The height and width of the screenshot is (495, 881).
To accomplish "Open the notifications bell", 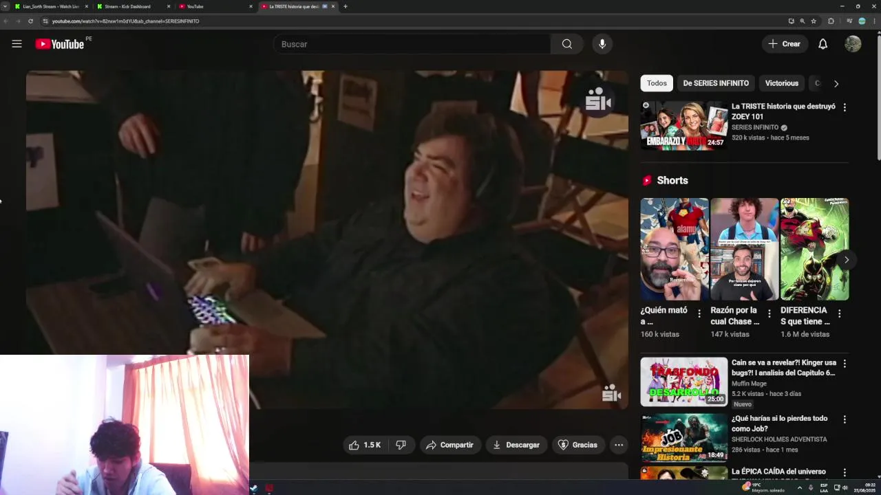I will coord(822,44).
